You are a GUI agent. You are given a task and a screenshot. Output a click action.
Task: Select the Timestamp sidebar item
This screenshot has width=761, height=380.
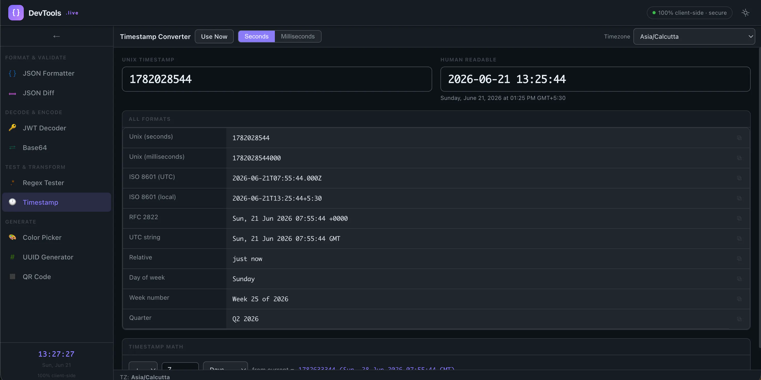[56, 202]
